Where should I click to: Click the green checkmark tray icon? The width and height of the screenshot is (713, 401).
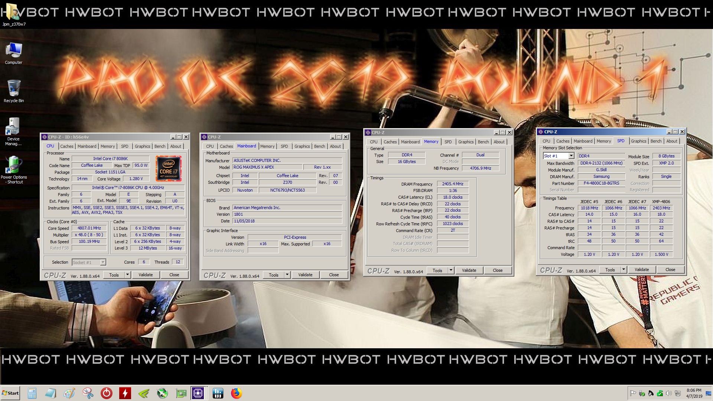point(660,393)
